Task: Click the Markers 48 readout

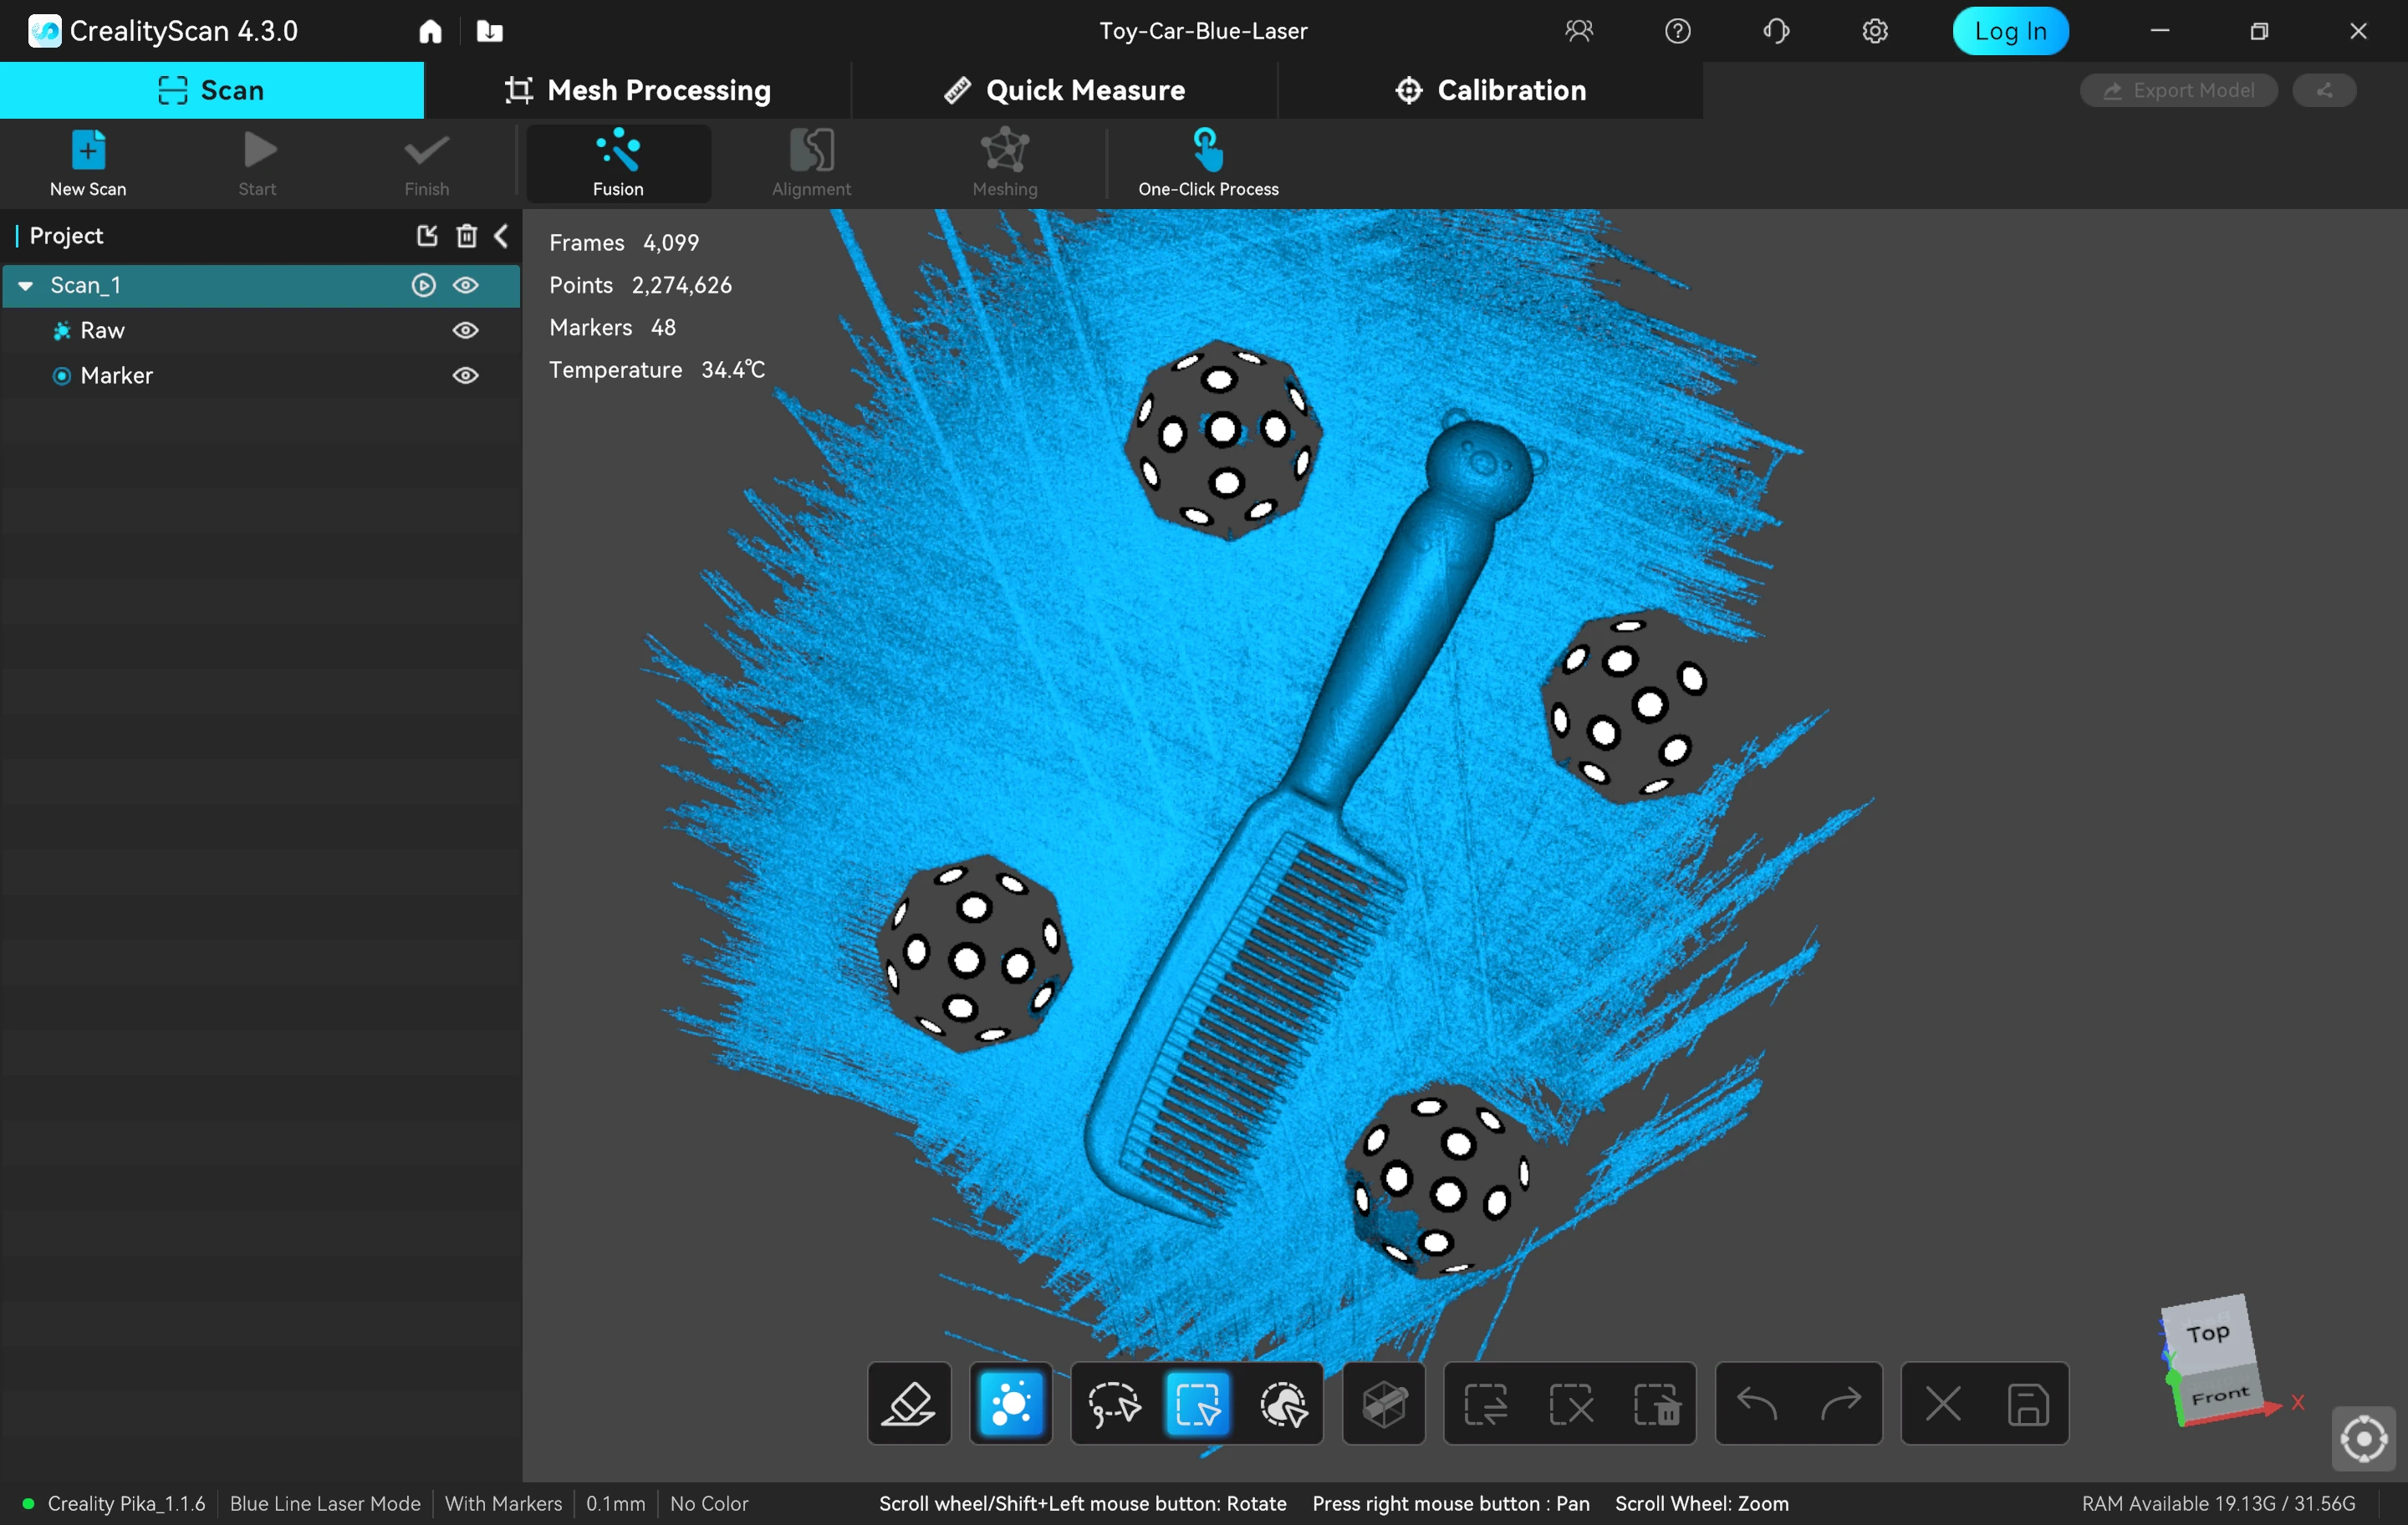Action: (612, 328)
